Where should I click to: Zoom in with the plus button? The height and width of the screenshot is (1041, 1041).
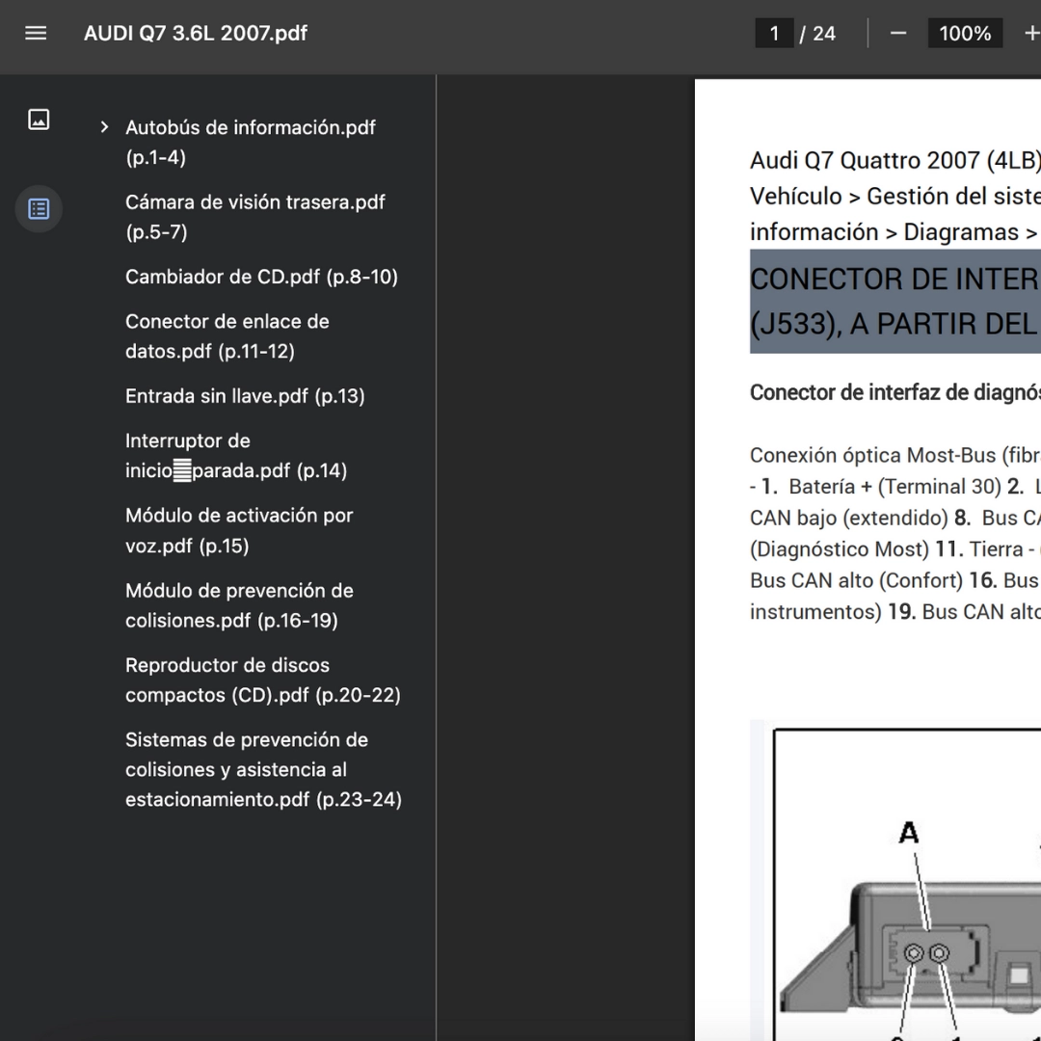point(1031,33)
